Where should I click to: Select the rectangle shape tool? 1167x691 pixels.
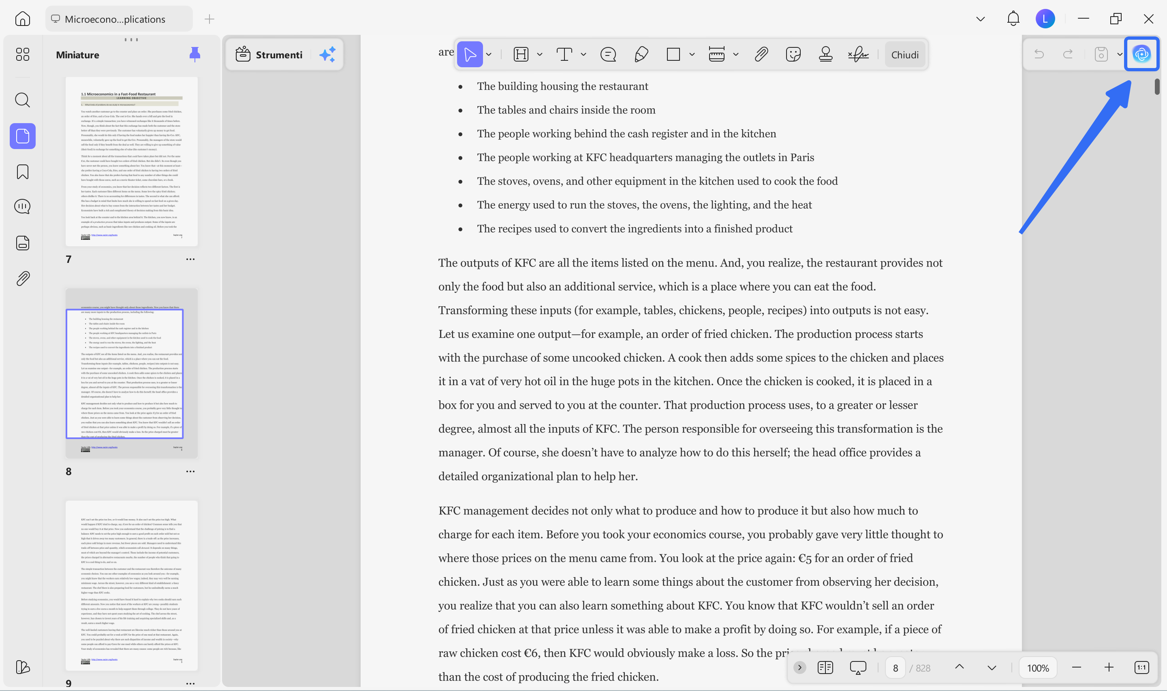[673, 55]
